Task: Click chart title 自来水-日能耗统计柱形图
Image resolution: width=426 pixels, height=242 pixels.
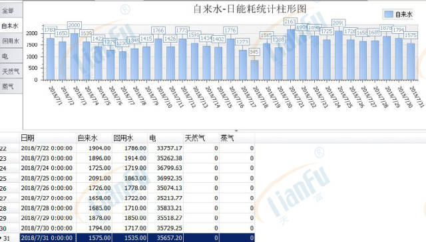Action: [x=250, y=9]
